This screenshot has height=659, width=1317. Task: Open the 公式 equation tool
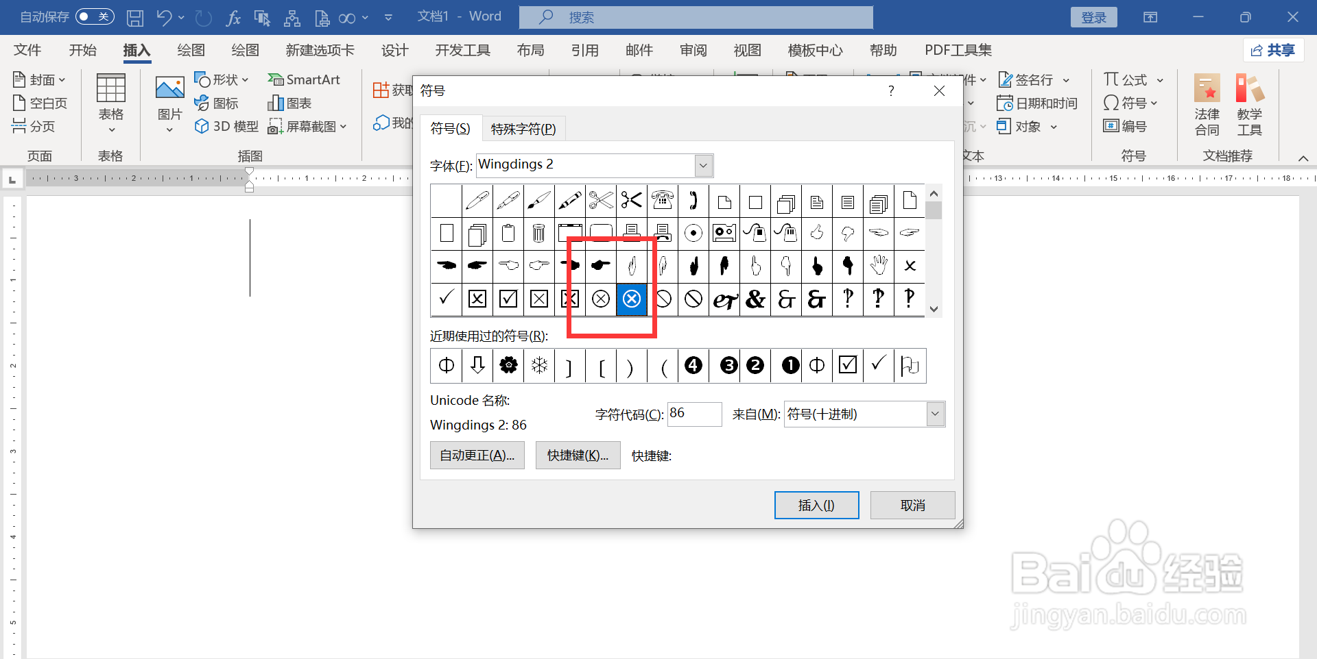pos(1127,79)
